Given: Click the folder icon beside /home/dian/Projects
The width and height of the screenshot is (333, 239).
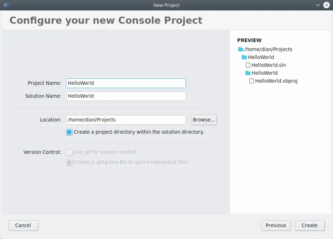Looking at the screenshot, I should [x=240, y=49].
